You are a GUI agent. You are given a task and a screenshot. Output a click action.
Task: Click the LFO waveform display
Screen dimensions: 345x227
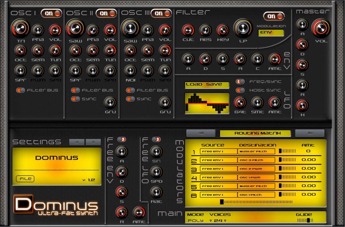point(207,103)
